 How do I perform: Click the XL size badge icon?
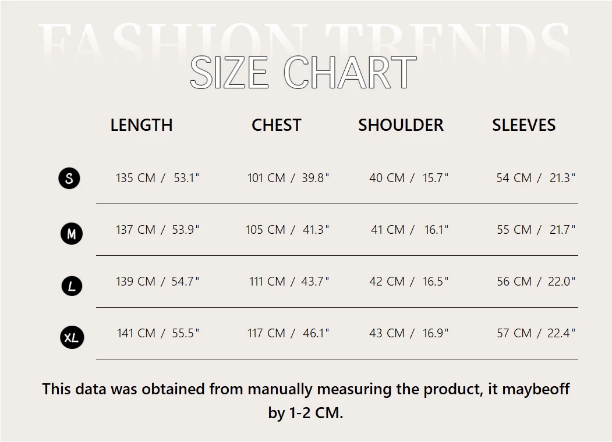[72, 337]
